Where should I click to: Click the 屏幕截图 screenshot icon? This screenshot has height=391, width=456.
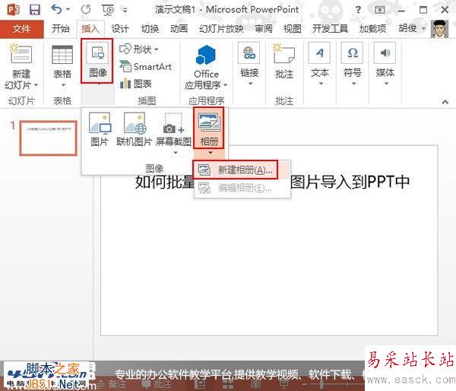pos(173,123)
